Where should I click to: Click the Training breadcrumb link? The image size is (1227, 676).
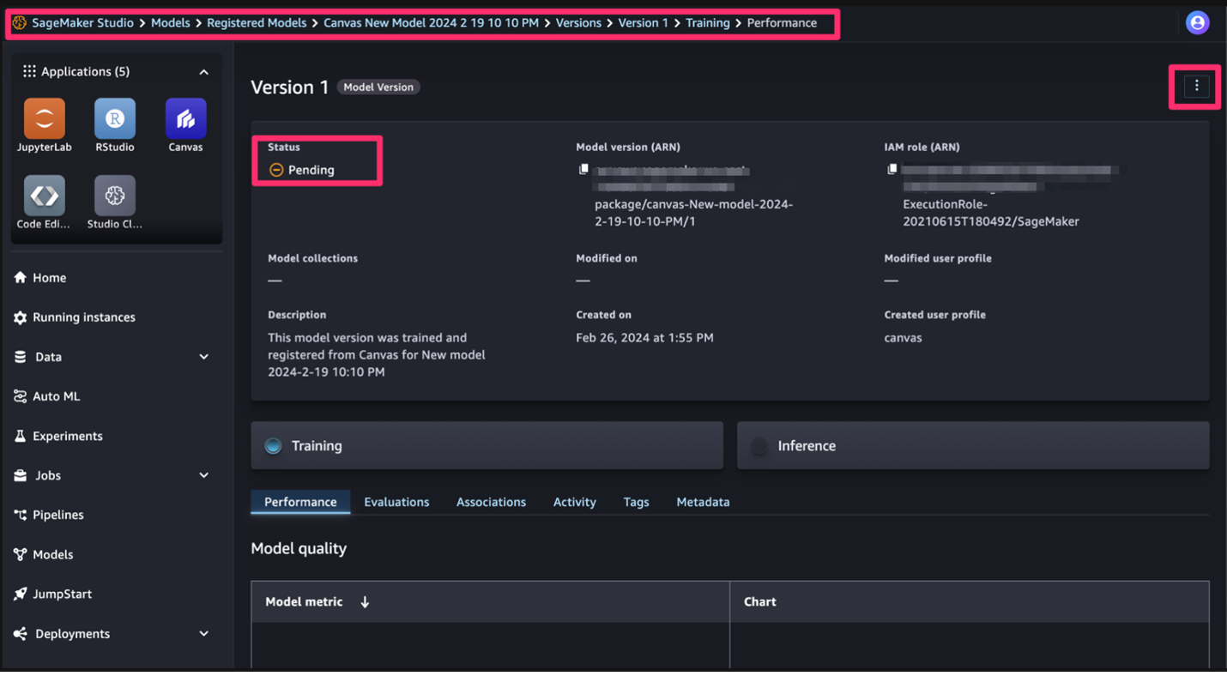708,23
